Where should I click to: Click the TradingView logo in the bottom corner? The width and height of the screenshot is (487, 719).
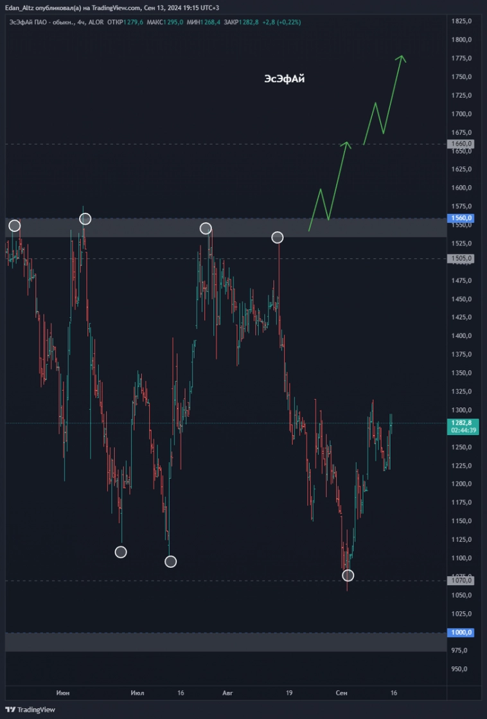(30, 709)
